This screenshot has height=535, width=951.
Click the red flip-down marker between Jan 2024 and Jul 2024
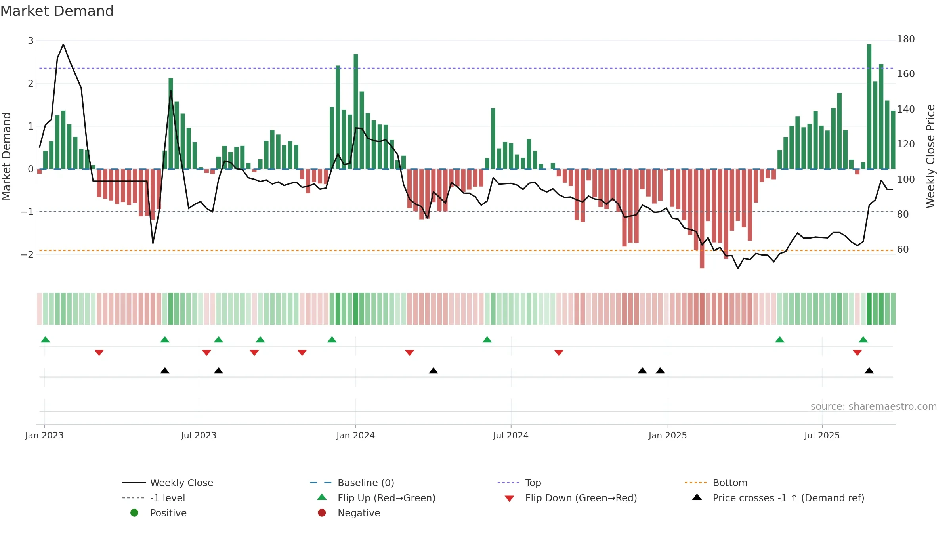point(410,353)
